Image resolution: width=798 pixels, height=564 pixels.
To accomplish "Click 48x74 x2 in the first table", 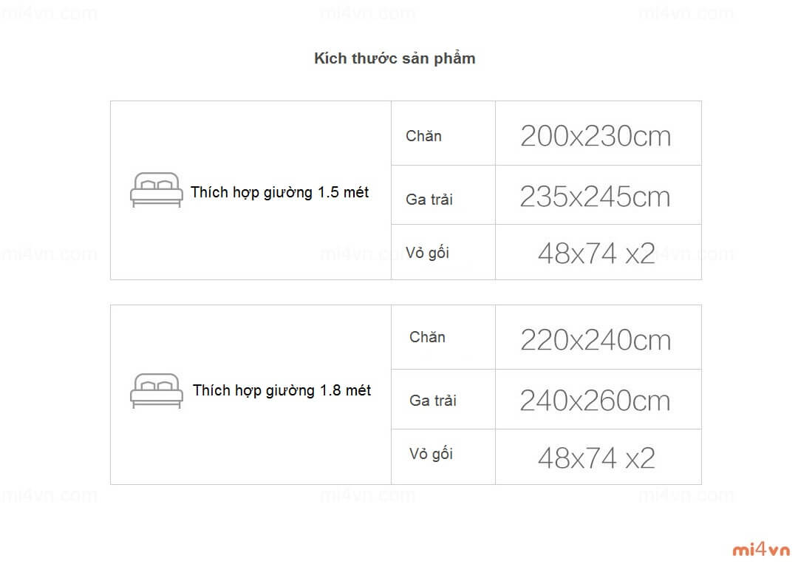I will pos(596,254).
